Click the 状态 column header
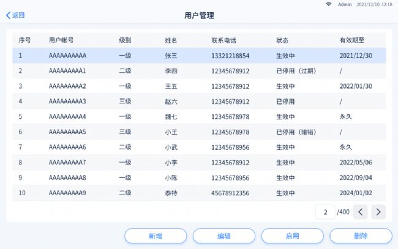The width and height of the screenshot is (398, 249). (x=282, y=40)
